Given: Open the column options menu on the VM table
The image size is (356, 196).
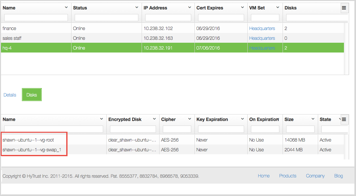Looking at the screenshot, I should [344, 8].
